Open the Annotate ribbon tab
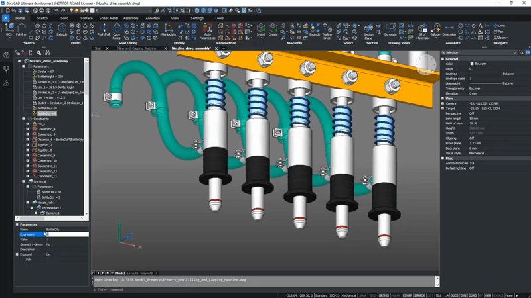This screenshot has height=298, width=531. click(x=153, y=18)
